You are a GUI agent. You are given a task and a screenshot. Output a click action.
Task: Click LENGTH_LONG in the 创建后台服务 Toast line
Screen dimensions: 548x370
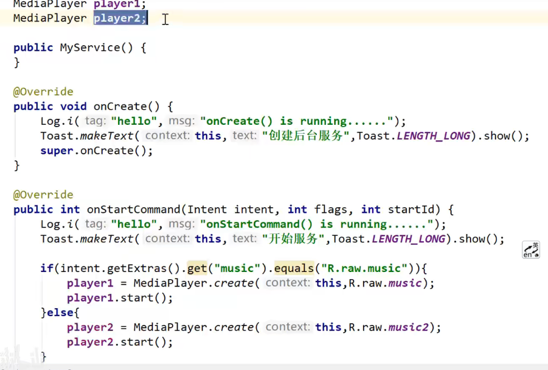433,136
